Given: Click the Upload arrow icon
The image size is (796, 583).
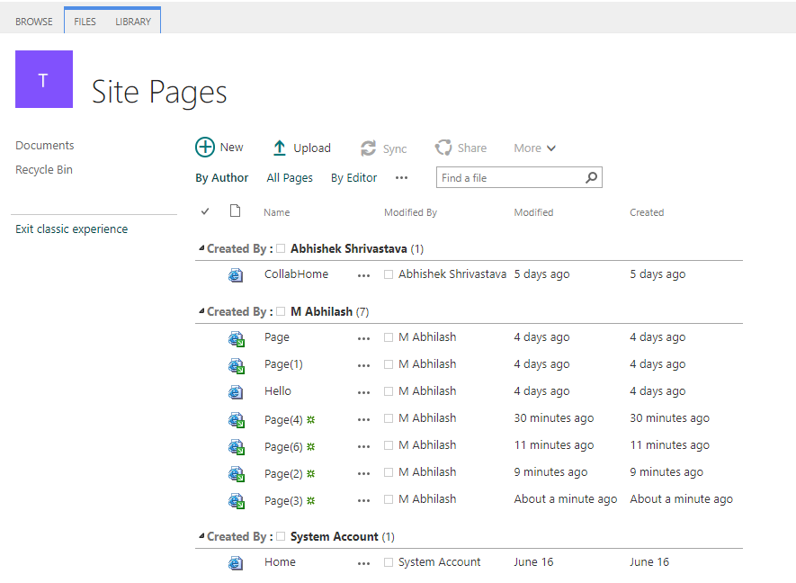Looking at the screenshot, I should (x=279, y=148).
